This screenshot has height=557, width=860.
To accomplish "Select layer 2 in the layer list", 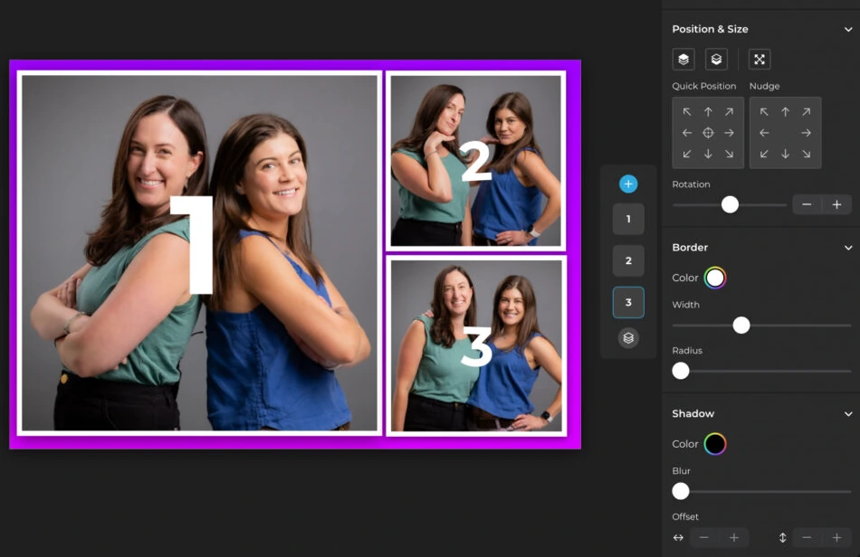I will point(628,260).
